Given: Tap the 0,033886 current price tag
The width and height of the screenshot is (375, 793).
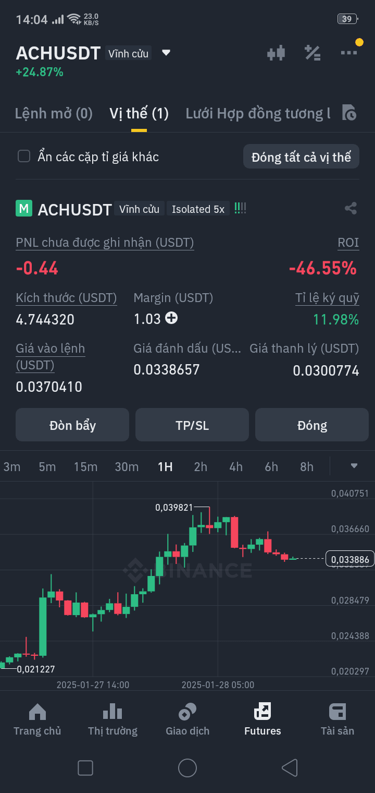Looking at the screenshot, I should click(349, 559).
